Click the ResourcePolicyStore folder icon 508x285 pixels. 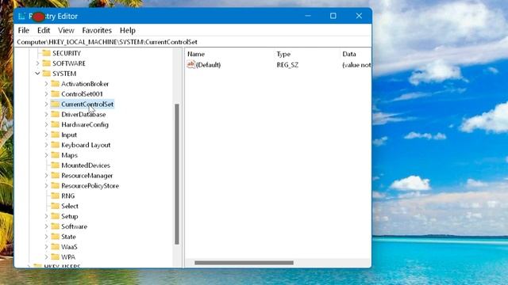pyautogui.click(x=56, y=185)
